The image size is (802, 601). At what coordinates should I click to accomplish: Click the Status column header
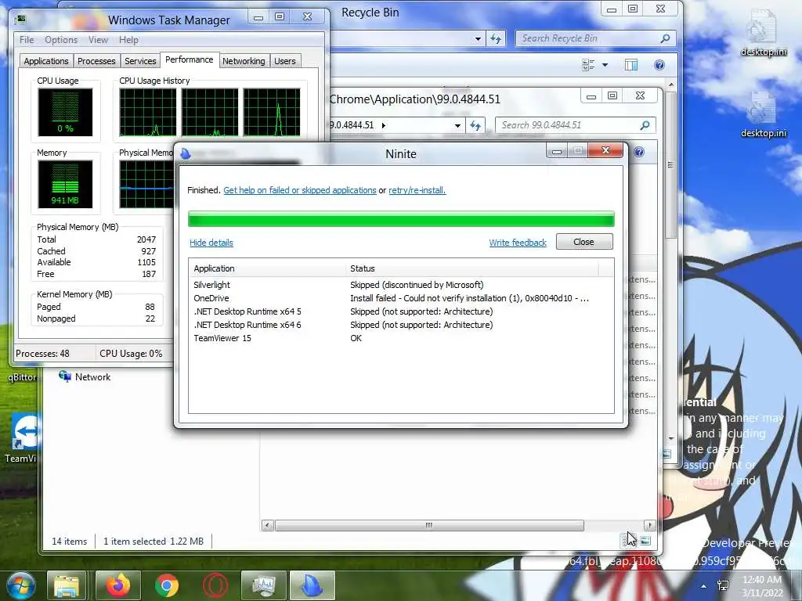pyautogui.click(x=472, y=268)
